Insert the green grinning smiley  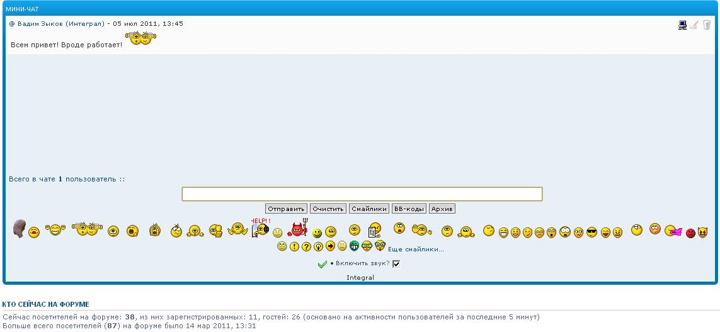pyautogui.click(x=355, y=246)
